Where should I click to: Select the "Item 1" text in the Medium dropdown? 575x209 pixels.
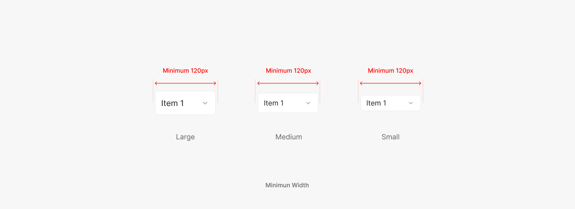click(x=274, y=103)
